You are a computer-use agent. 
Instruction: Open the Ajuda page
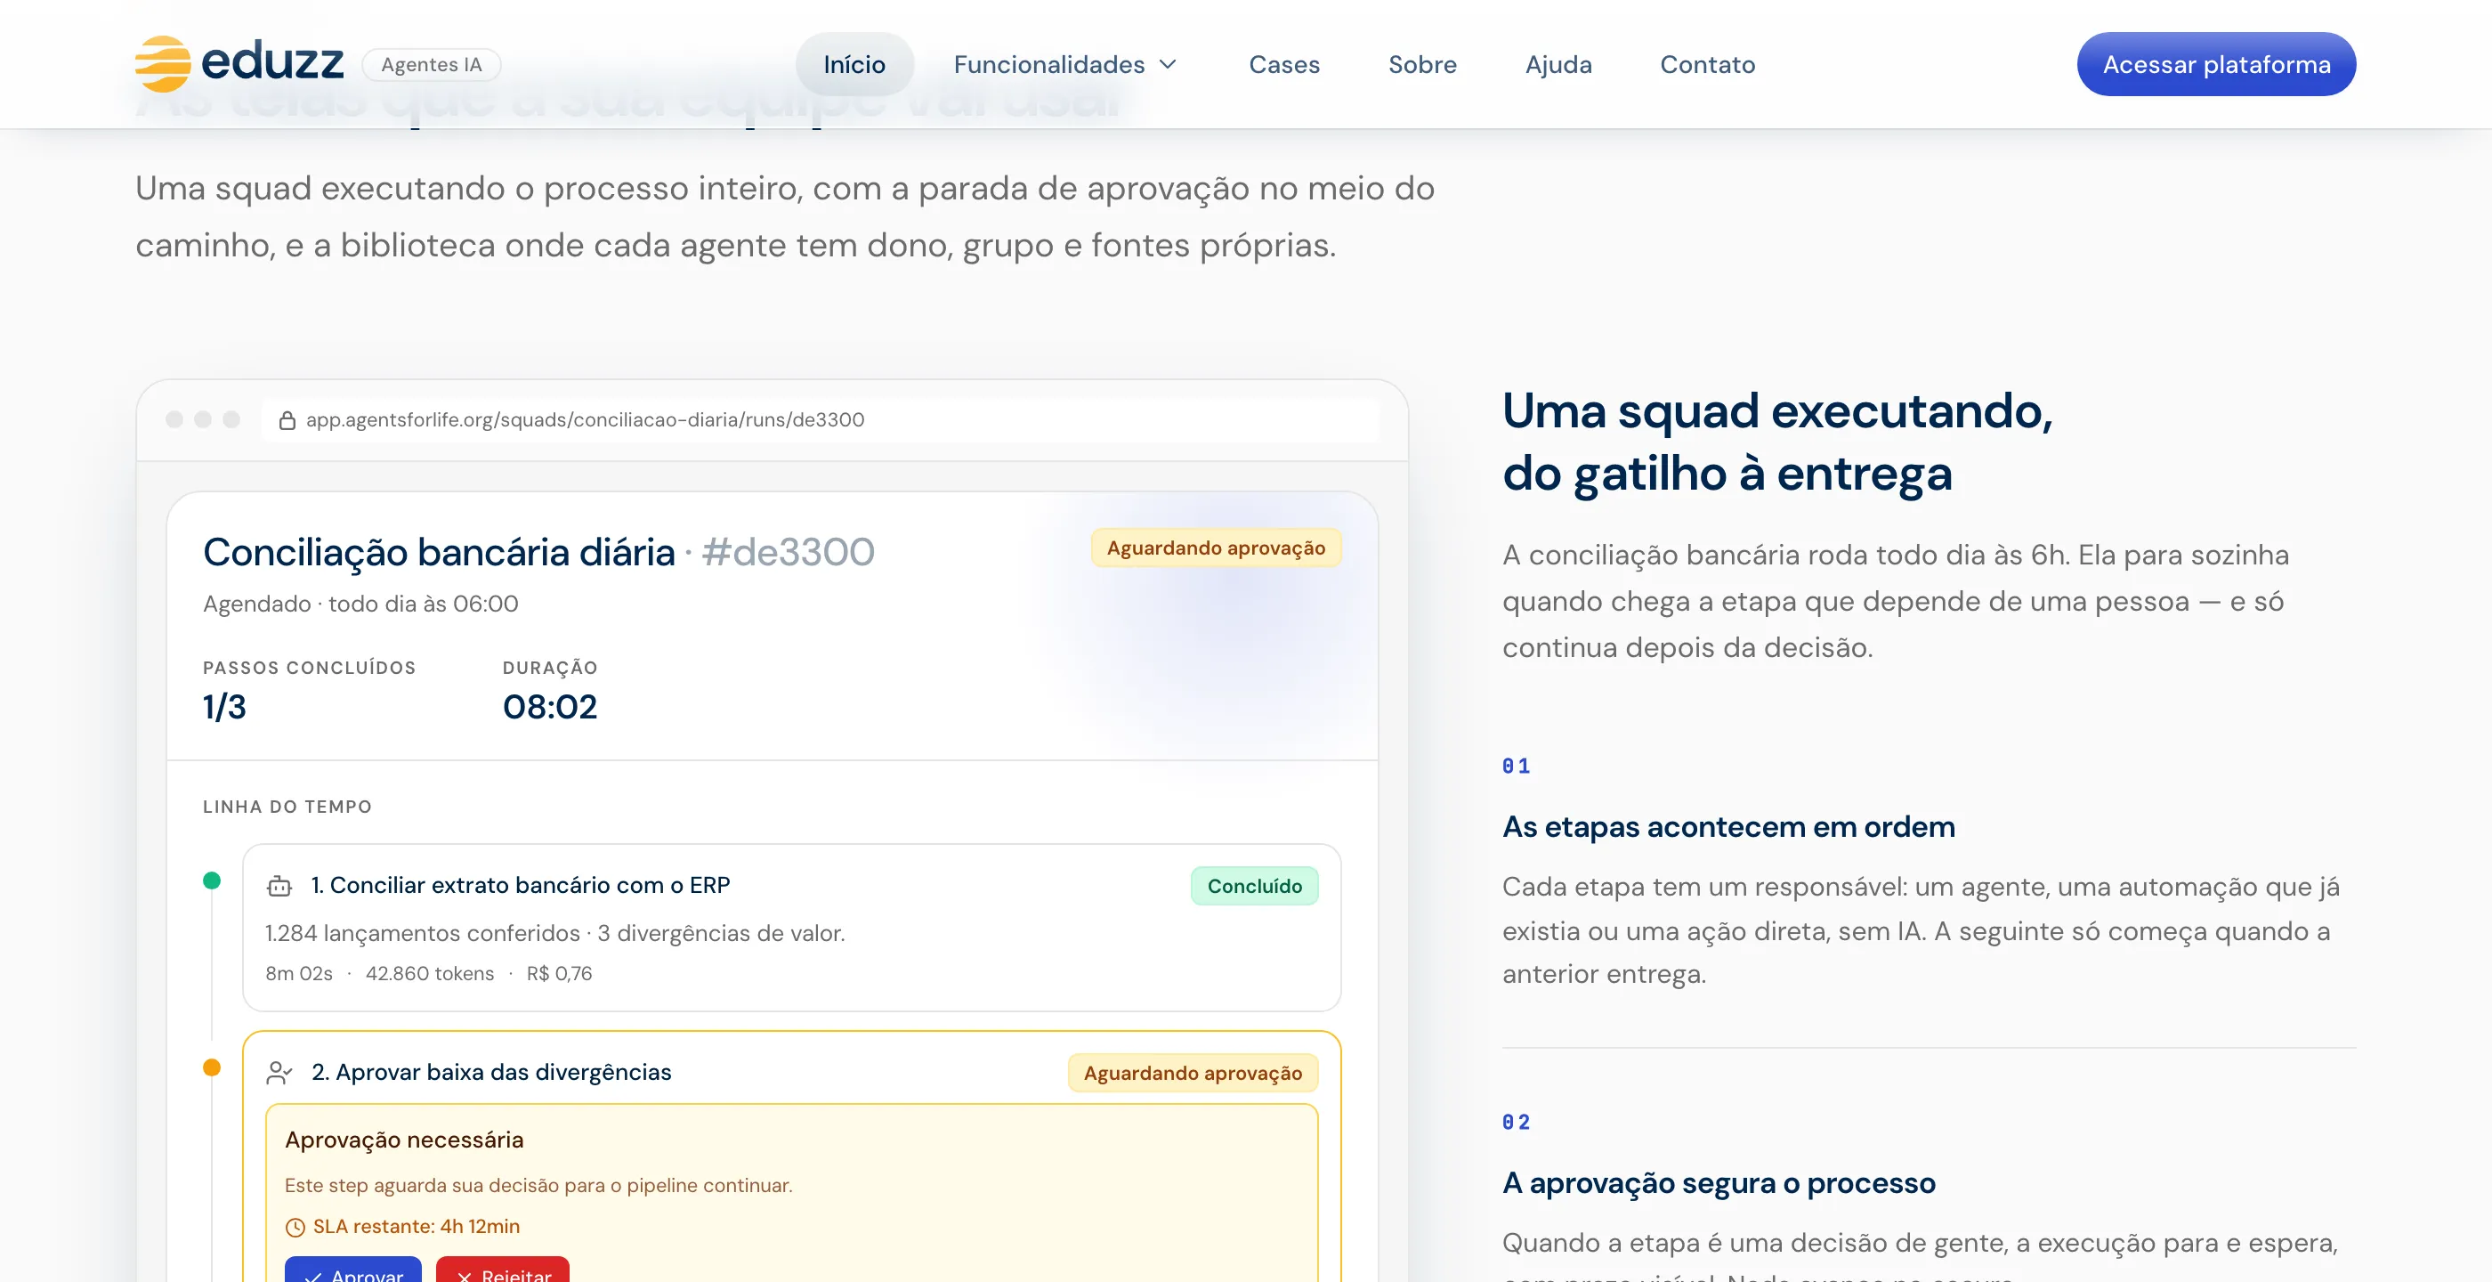(1558, 64)
